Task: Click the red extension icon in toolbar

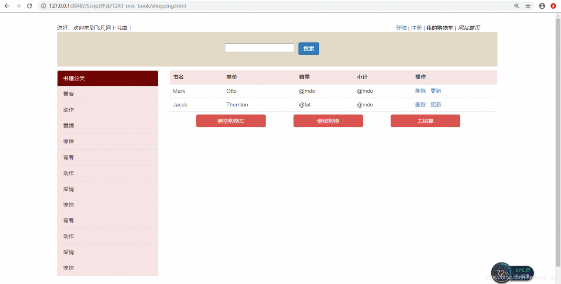Action: click(553, 6)
